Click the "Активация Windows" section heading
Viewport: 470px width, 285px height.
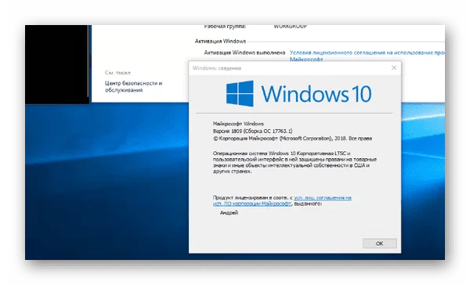220,41
